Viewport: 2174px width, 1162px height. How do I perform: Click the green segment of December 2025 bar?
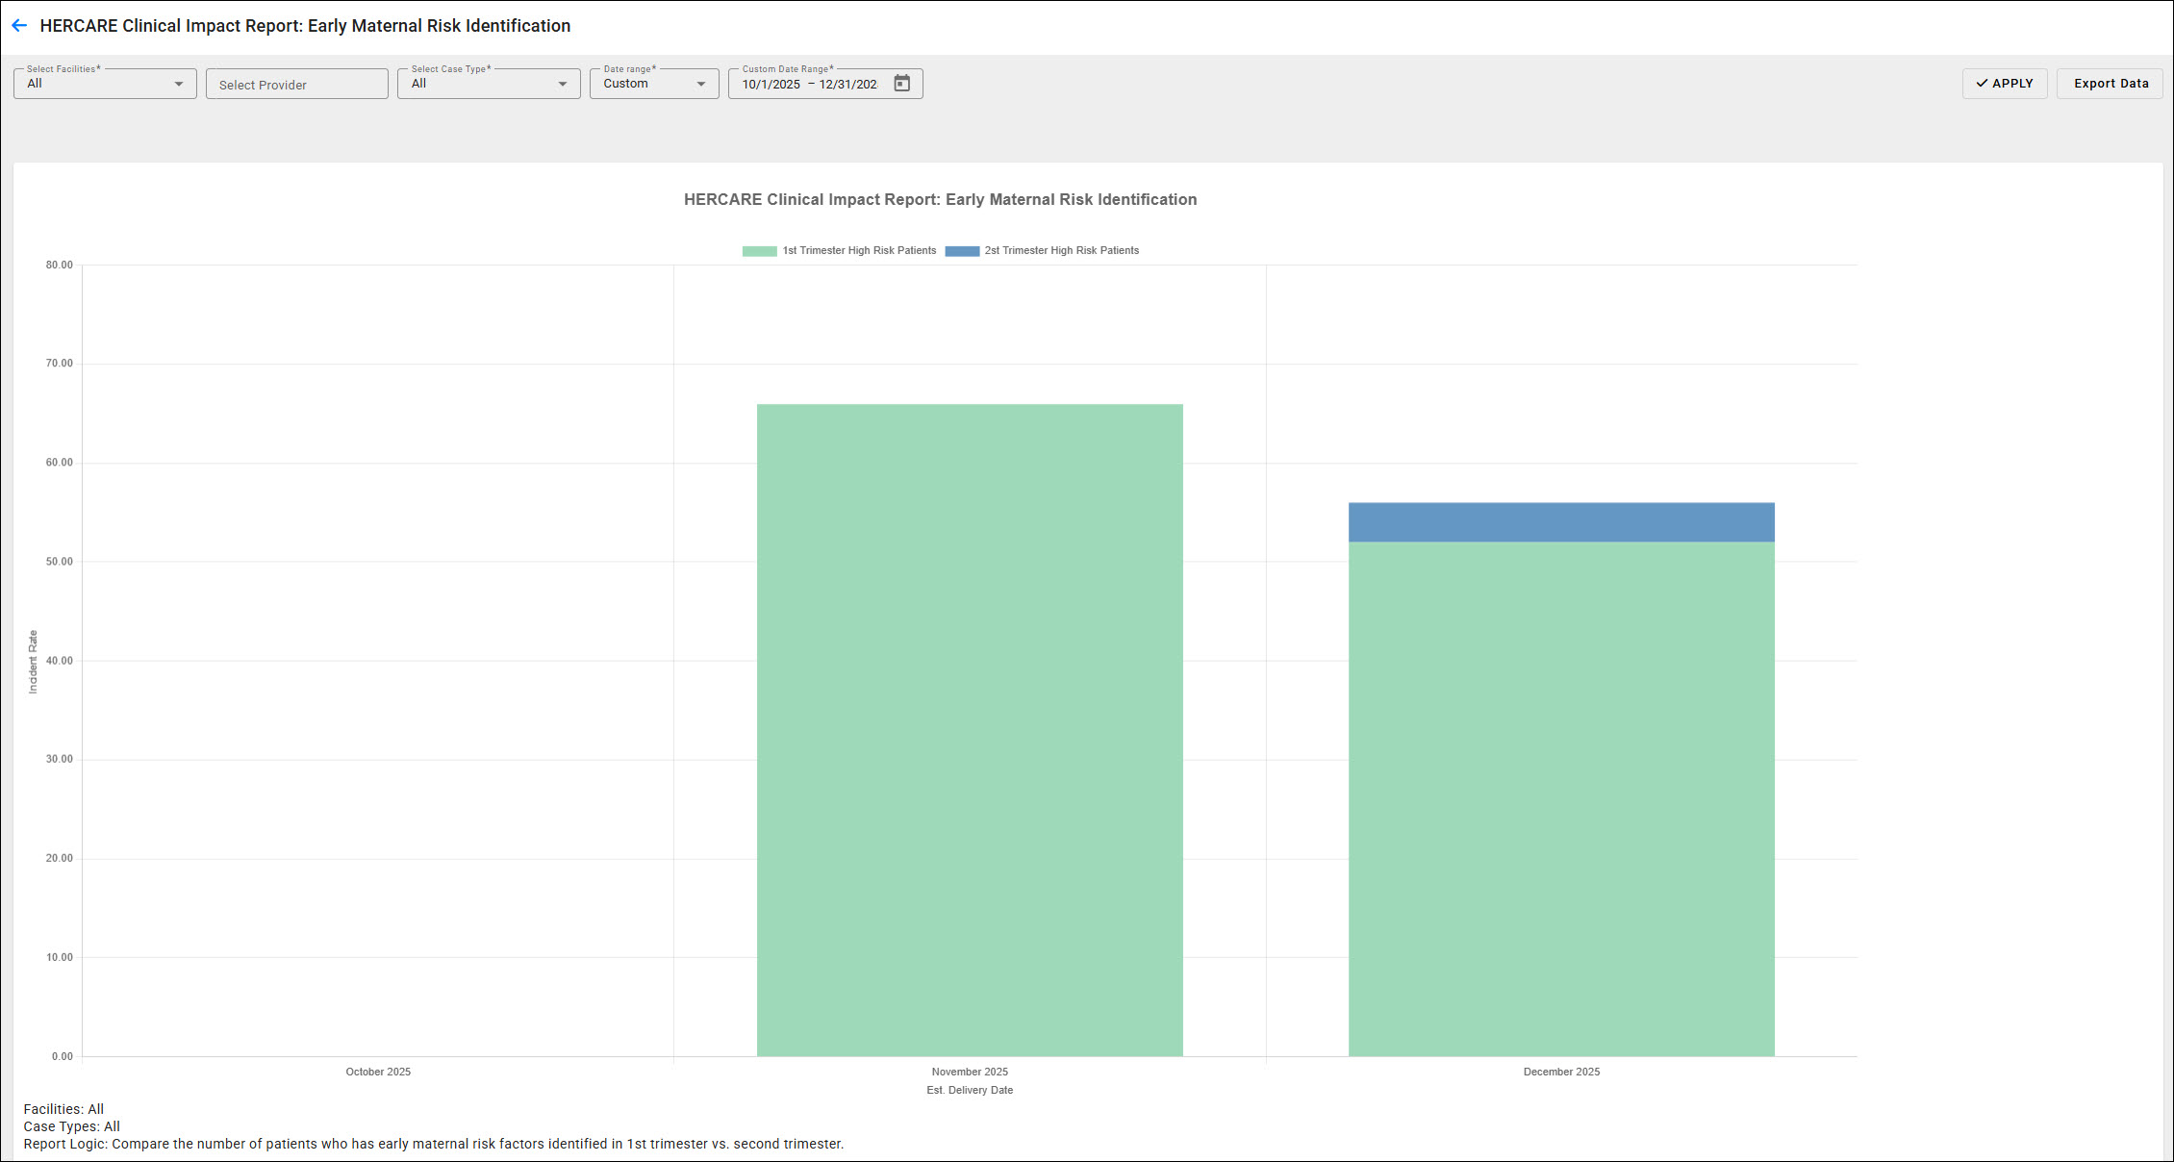tap(1561, 798)
